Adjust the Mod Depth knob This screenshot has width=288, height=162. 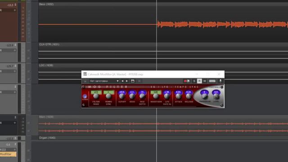[x=142, y=96]
